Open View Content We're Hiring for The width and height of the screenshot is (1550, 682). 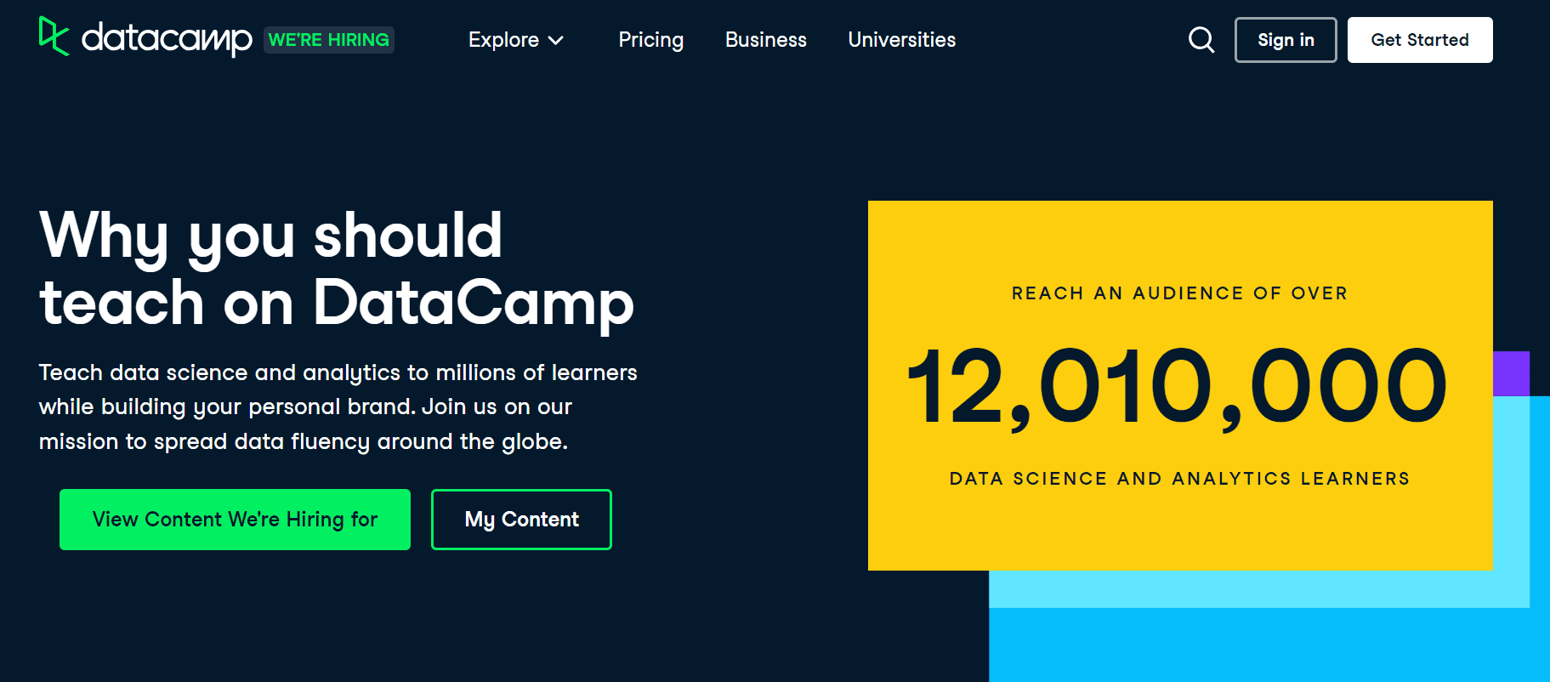click(235, 520)
